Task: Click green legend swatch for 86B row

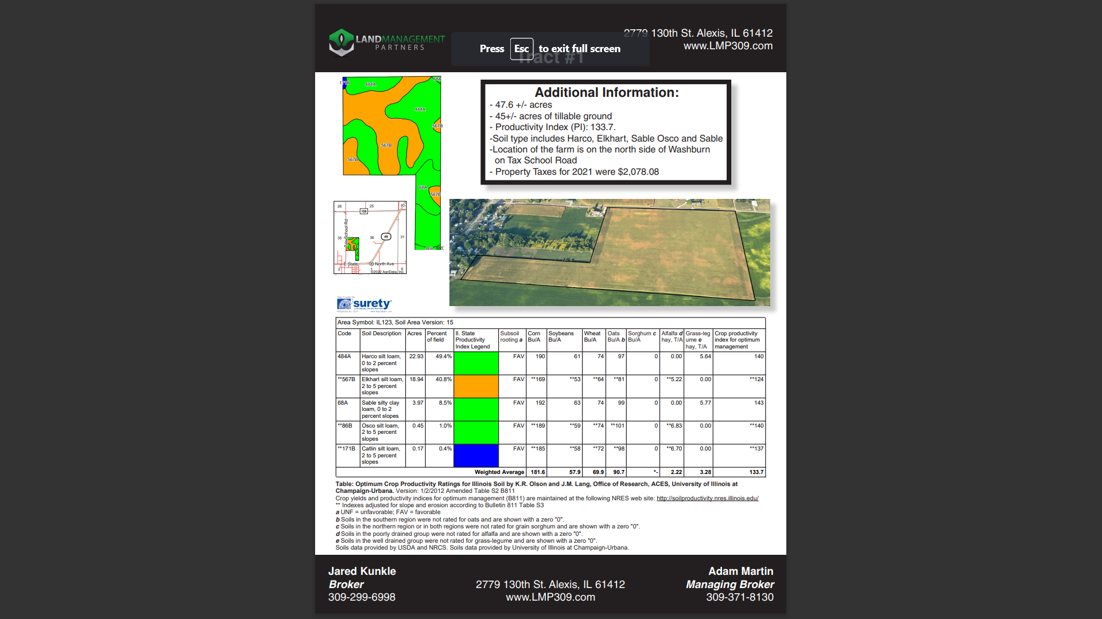Action: (476, 433)
